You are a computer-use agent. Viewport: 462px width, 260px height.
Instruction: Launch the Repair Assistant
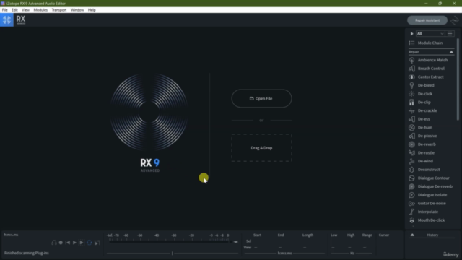(427, 20)
